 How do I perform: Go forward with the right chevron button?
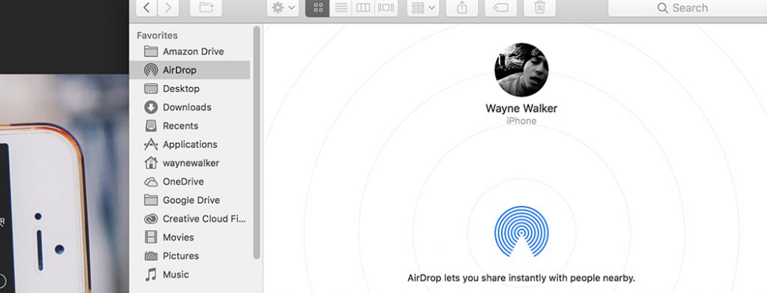[x=169, y=7]
